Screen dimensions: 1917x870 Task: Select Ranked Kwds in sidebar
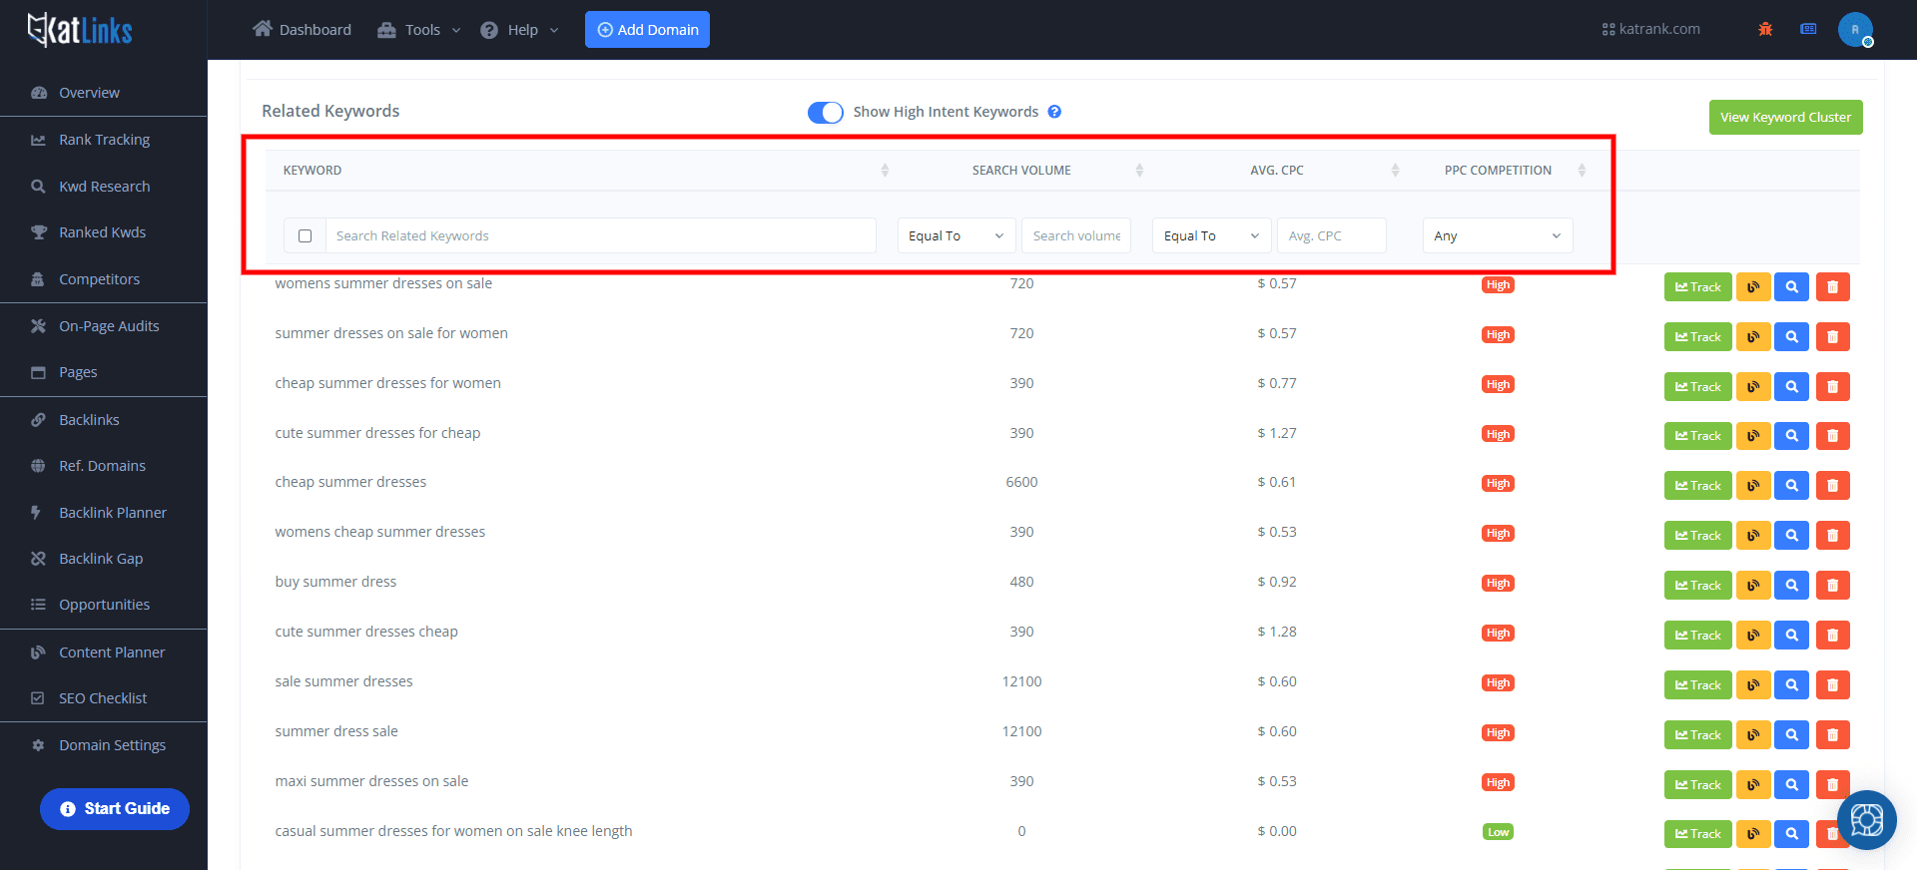click(x=104, y=232)
